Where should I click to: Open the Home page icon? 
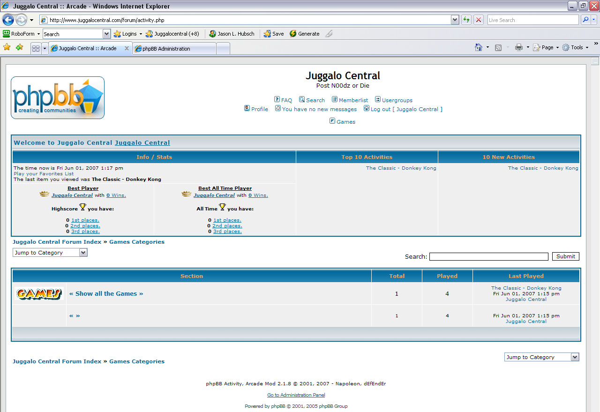point(479,47)
